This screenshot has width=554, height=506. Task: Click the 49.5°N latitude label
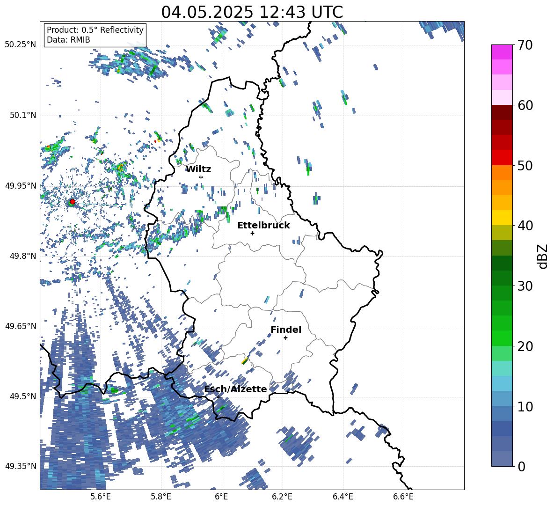23,396
